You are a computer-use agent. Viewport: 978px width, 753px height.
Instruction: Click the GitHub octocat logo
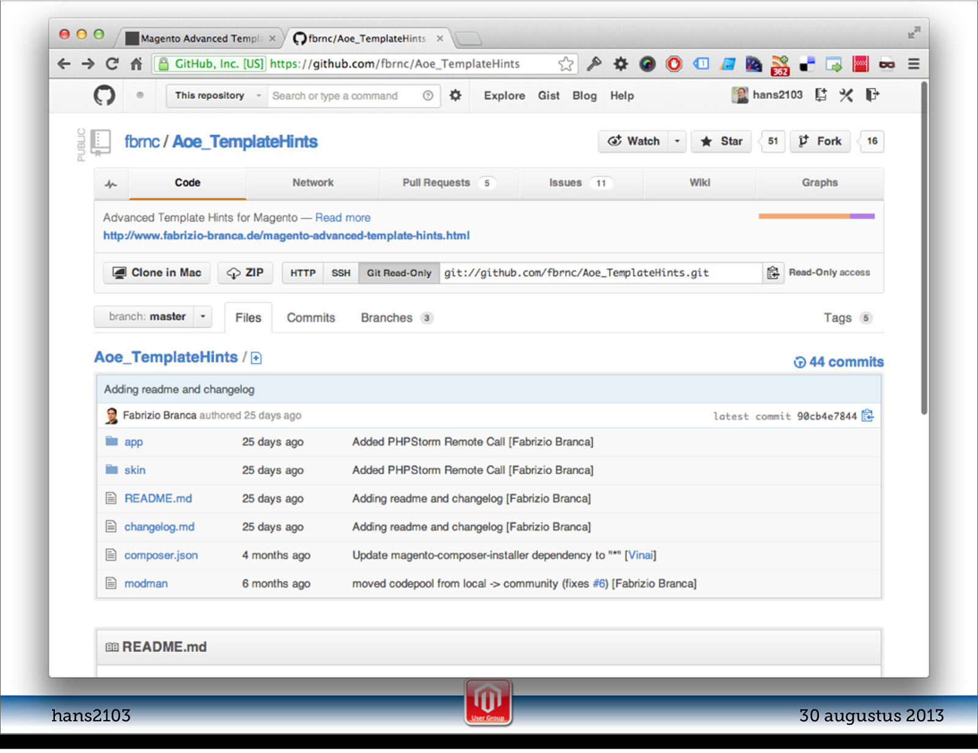click(x=105, y=95)
